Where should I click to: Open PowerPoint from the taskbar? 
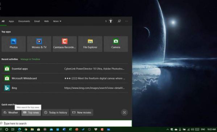(77, 129)
